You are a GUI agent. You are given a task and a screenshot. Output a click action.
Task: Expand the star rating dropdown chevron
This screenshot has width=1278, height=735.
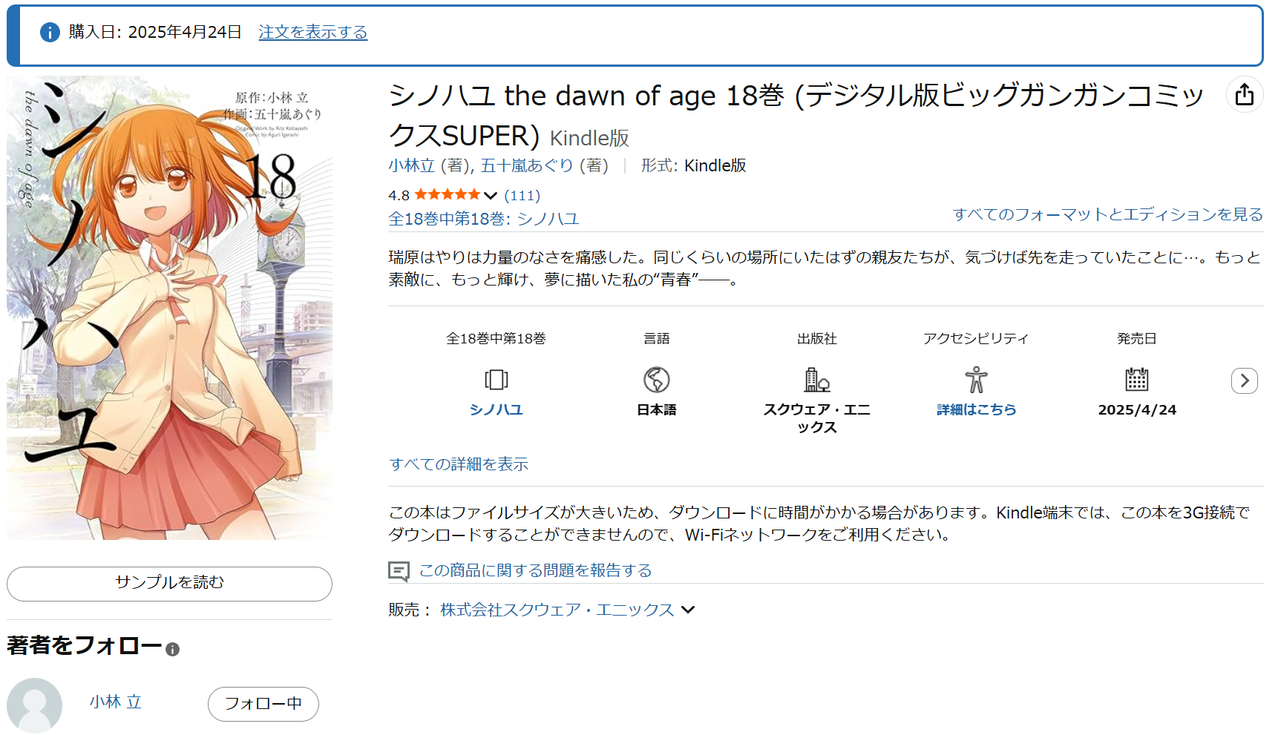click(x=491, y=196)
